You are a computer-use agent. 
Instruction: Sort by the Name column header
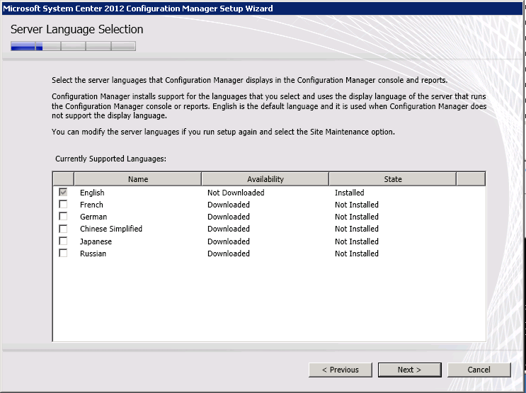pos(138,179)
